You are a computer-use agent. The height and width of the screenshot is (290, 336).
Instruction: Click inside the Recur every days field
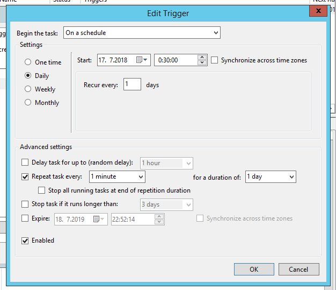(x=132, y=84)
